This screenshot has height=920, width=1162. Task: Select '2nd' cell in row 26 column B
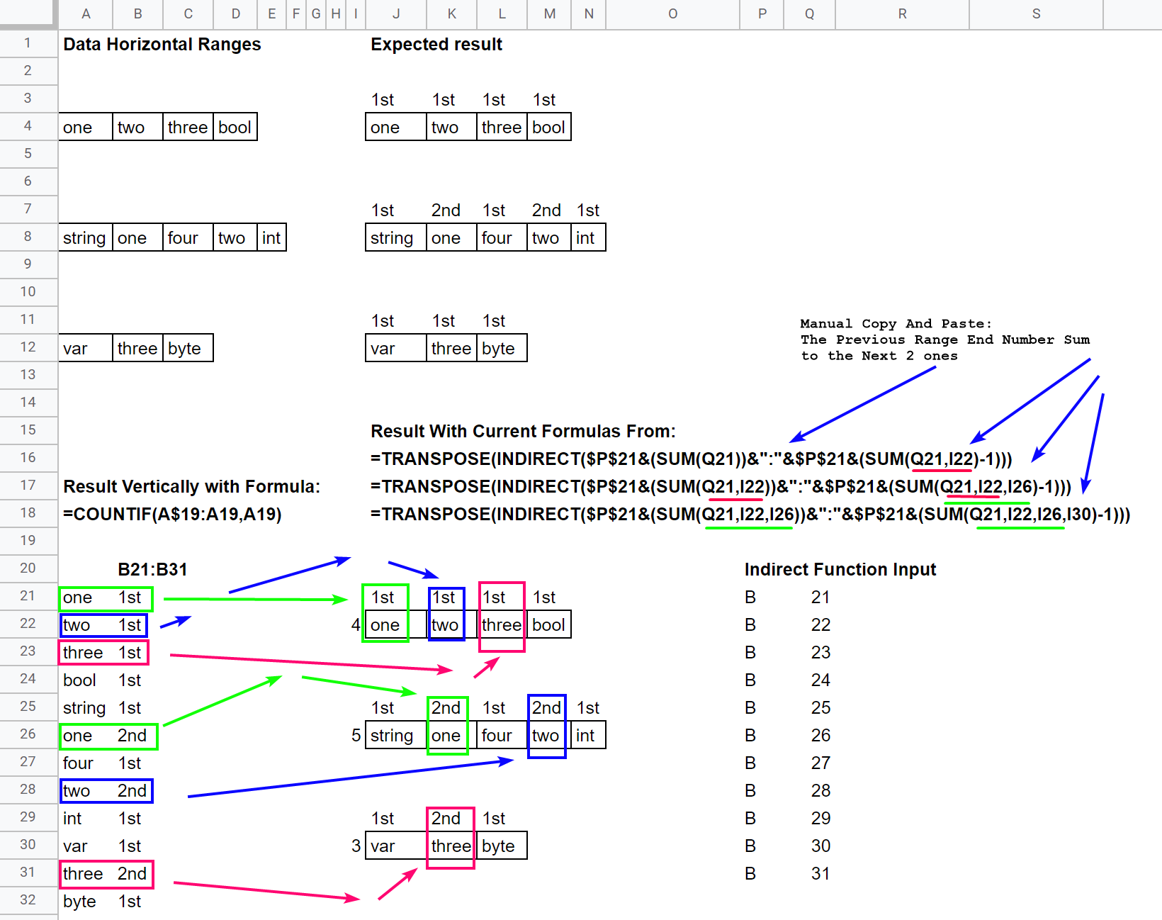tap(137, 736)
